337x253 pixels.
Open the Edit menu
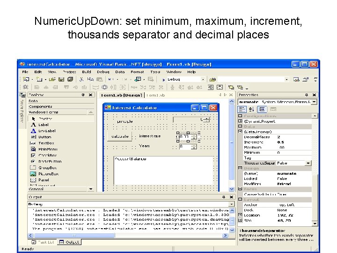pyautogui.click(x=38, y=72)
